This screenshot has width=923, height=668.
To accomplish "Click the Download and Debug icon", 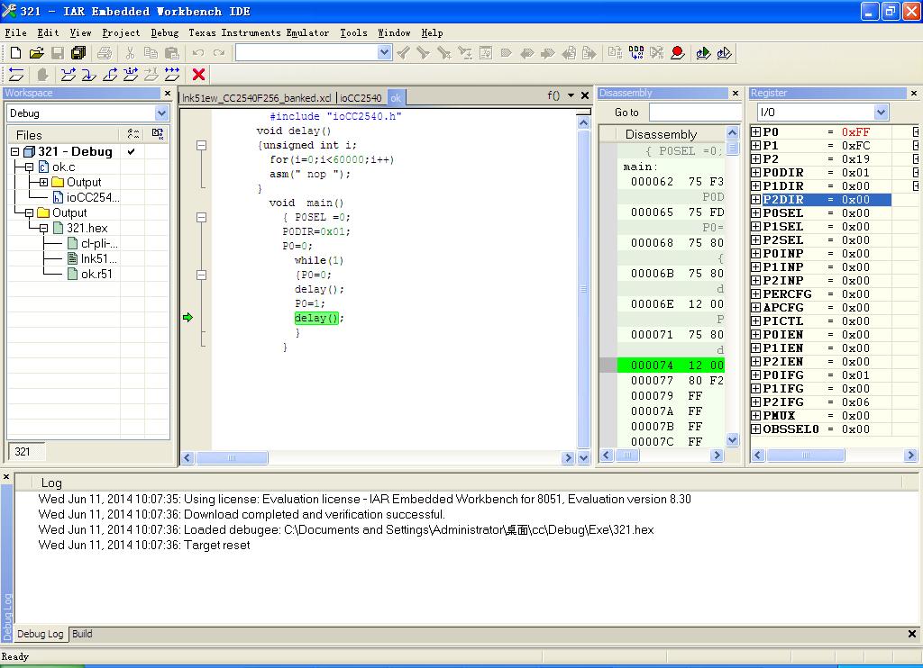I will point(704,53).
